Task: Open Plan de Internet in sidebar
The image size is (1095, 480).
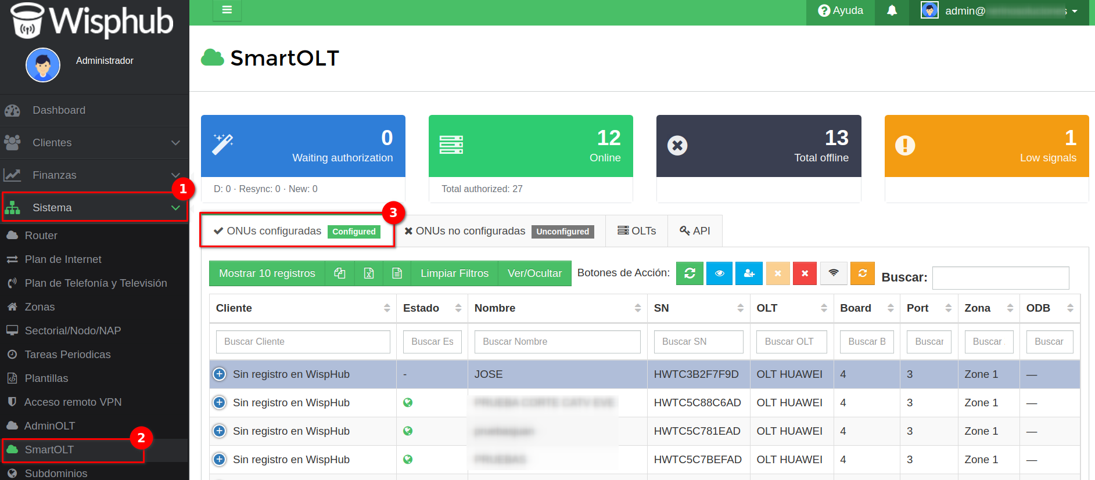Action: (95, 259)
